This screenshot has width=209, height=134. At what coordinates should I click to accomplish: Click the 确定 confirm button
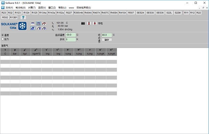(107, 39)
